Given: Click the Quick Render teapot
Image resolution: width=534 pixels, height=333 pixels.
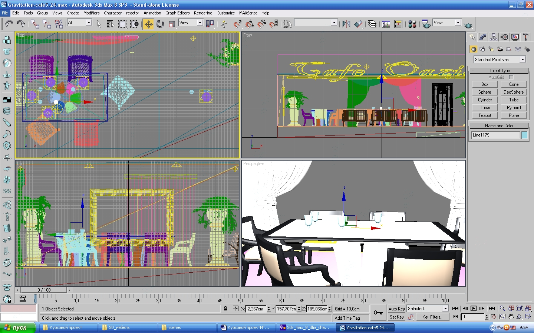Looking at the screenshot, I should coord(468,24).
